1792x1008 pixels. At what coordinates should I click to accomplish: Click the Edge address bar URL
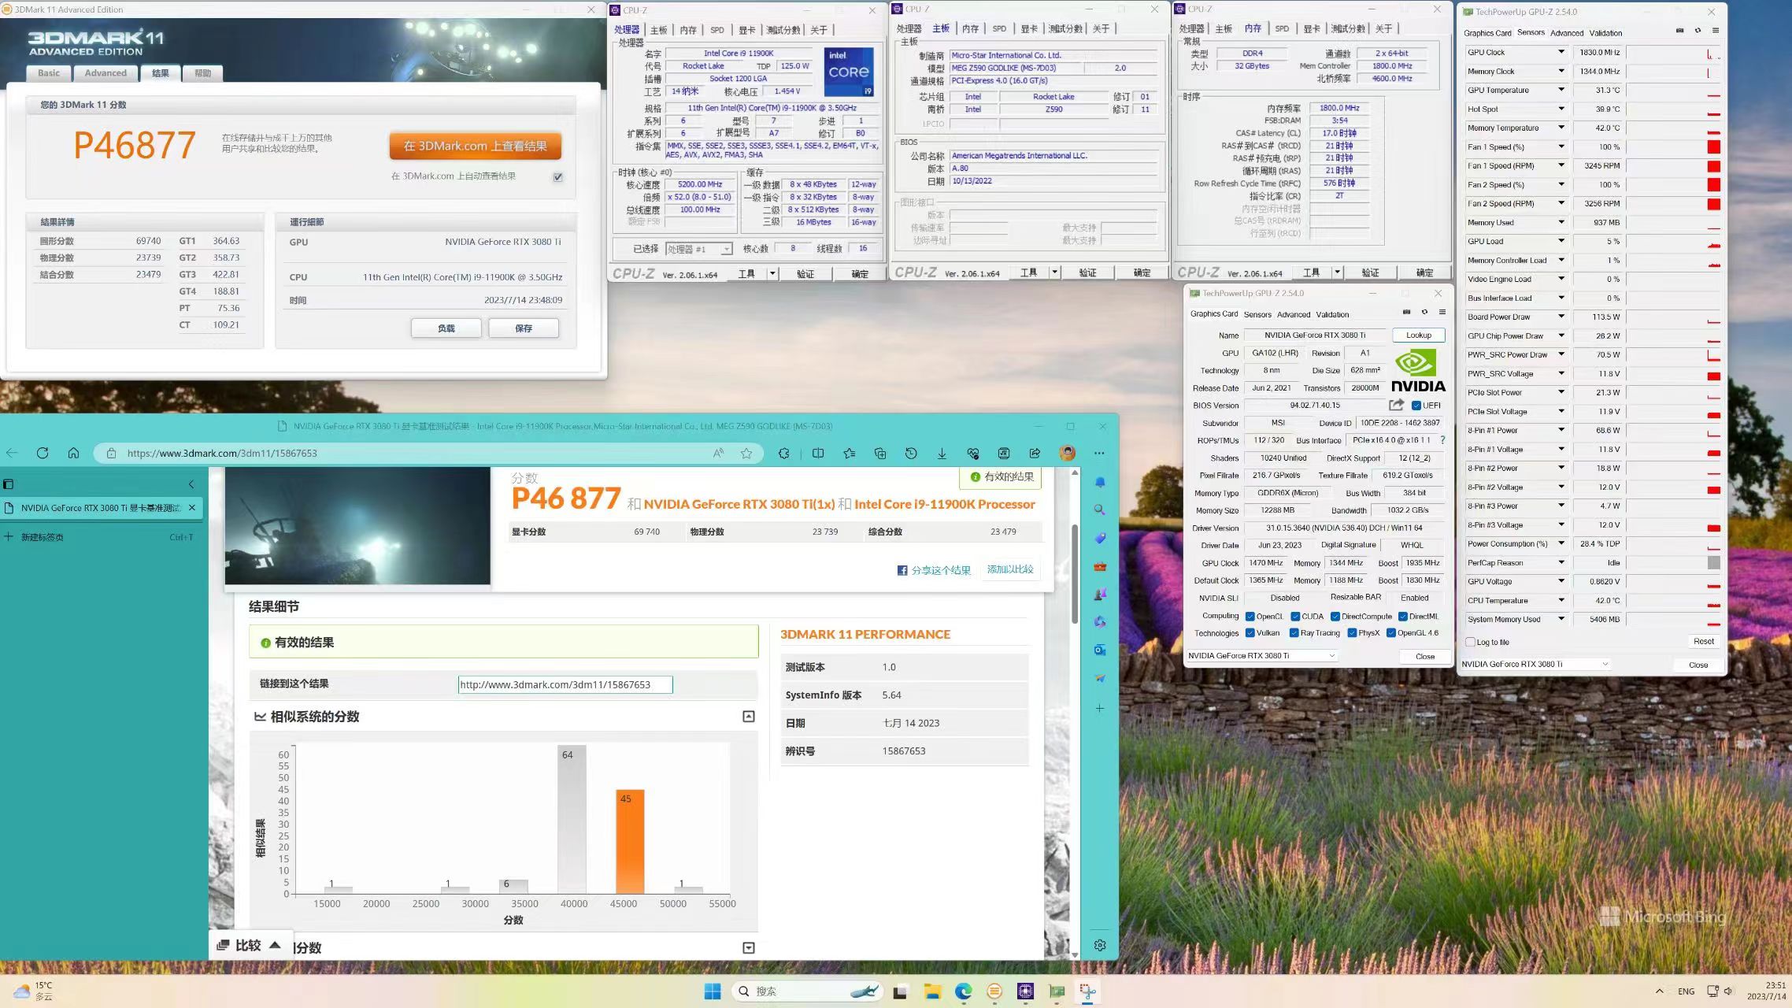[222, 453]
